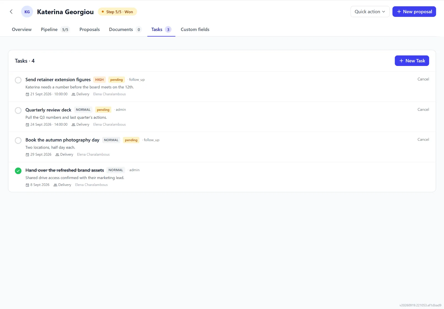Select the Tasks tab
Screen dimensions: 444x309
click(x=161, y=29)
